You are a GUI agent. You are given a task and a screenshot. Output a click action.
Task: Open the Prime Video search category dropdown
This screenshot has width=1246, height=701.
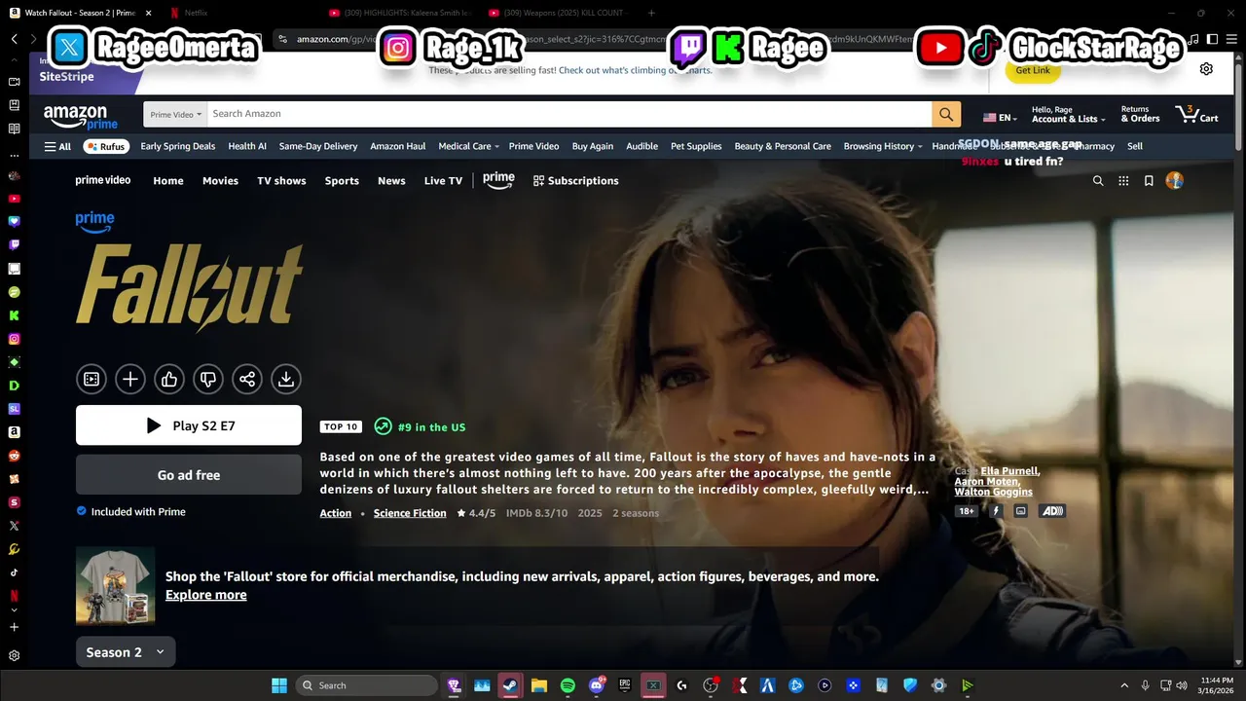(x=176, y=114)
